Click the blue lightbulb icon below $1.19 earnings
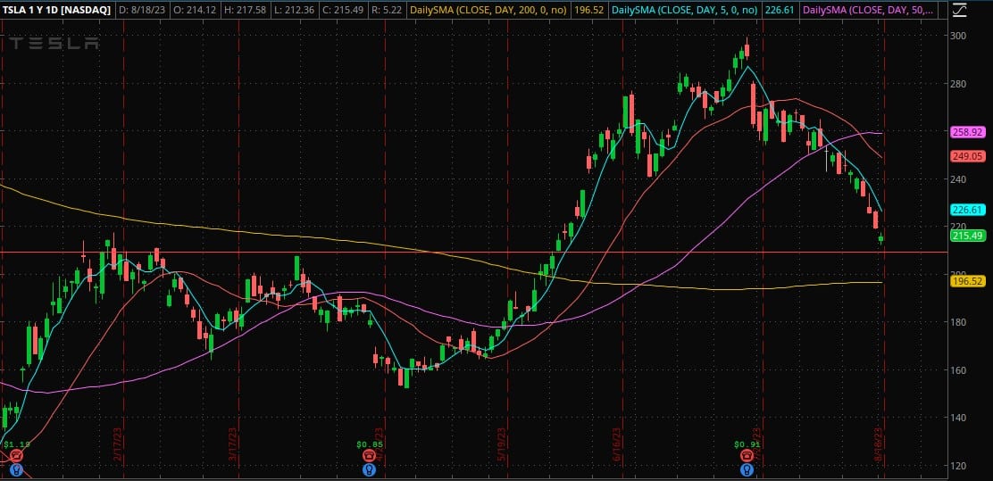Viewport: 993px width, 481px height. pyautogui.click(x=16, y=469)
